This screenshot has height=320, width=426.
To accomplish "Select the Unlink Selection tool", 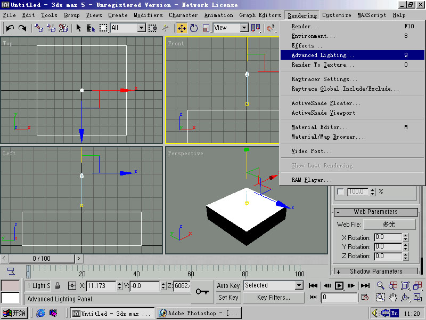I will coord(51,28).
